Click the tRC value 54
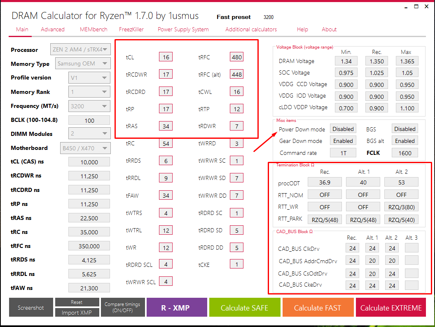 pyautogui.click(x=166, y=143)
